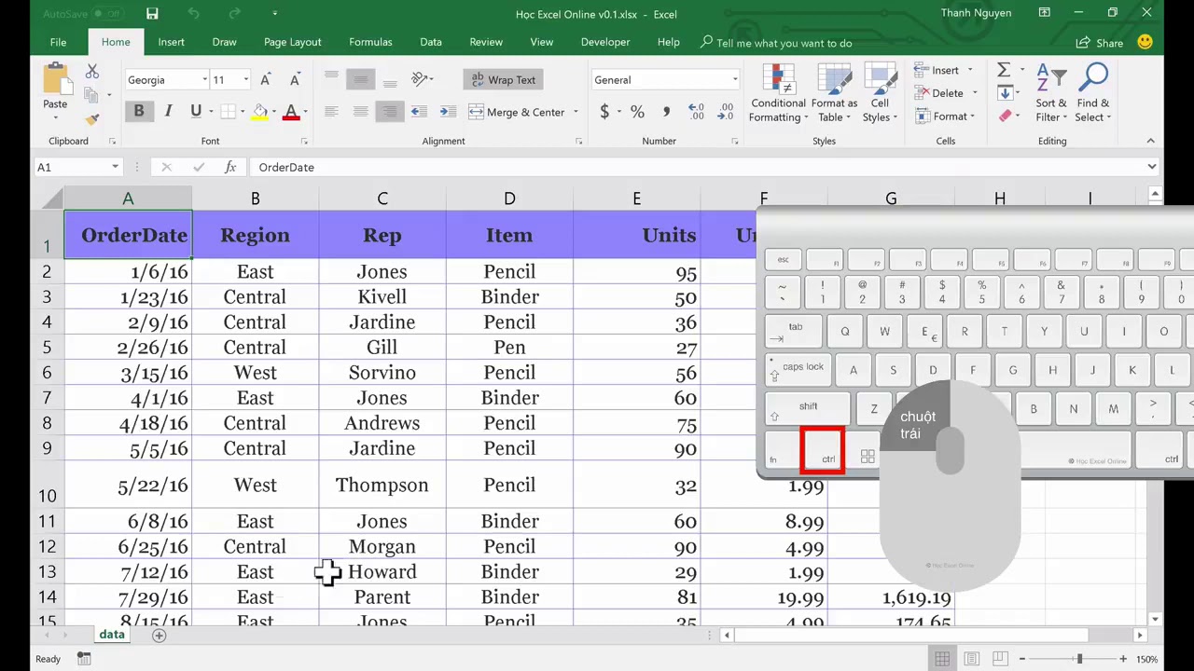Apply italic formatting with the Italic icon
1194x671 pixels.
click(x=167, y=111)
